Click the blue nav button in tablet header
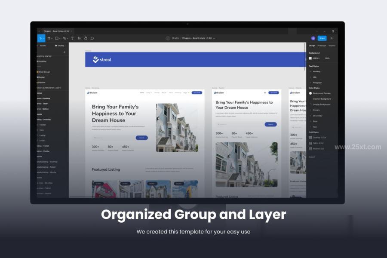This screenshot has height=258, width=387. click(273, 92)
